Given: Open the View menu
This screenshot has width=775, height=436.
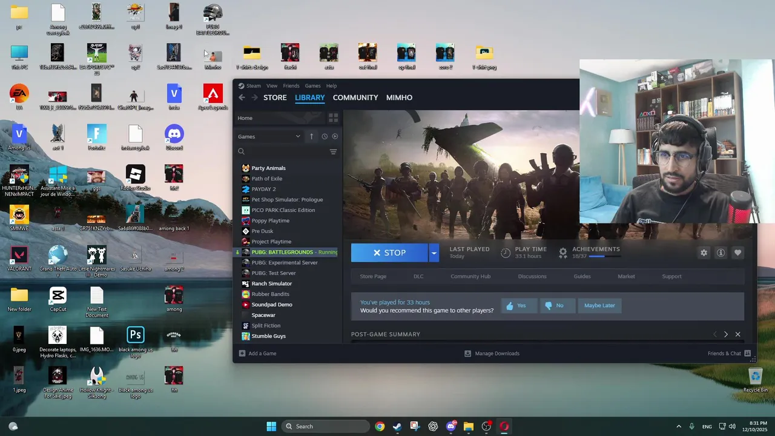Looking at the screenshot, I should pyautogui.click(x=272, y=86).
